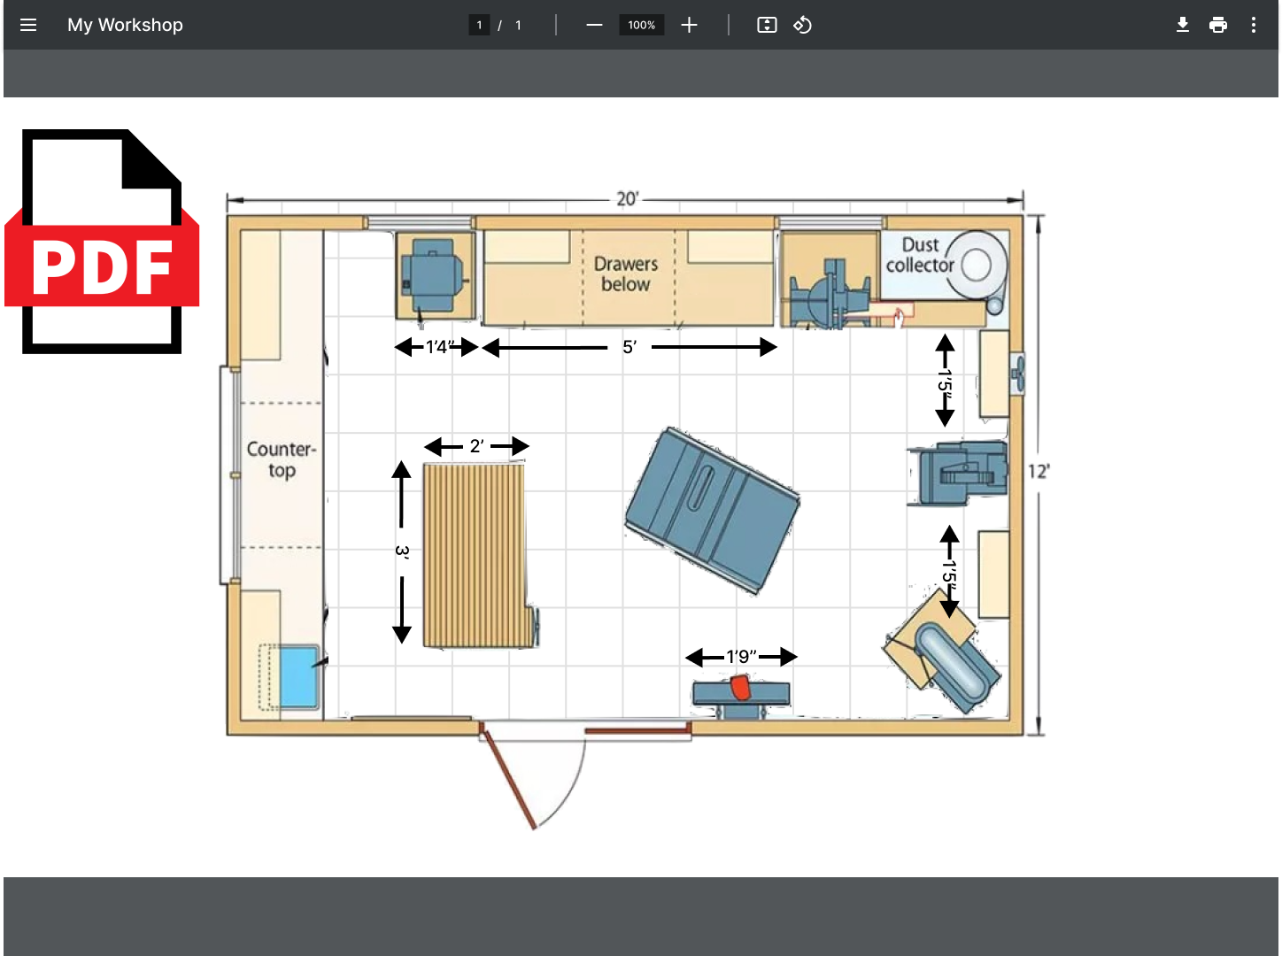Download the PDF file
This screenshot has height=956, width=1282.
[x=1183, y=25]
